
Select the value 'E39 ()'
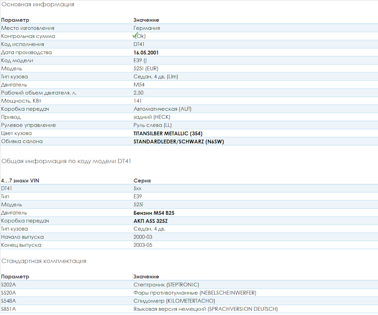pyautogui.click(x=140, y=60)
